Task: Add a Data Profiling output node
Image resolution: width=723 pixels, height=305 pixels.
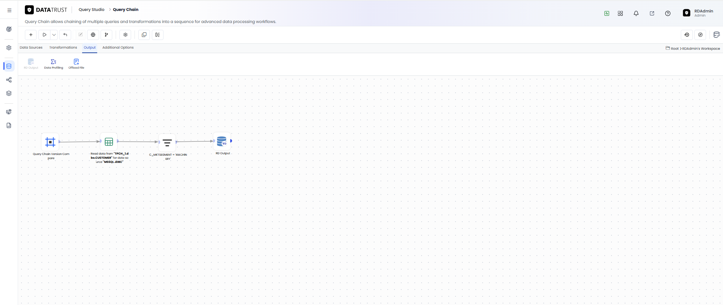Action: pyautogui.click(x=53, y=64)
